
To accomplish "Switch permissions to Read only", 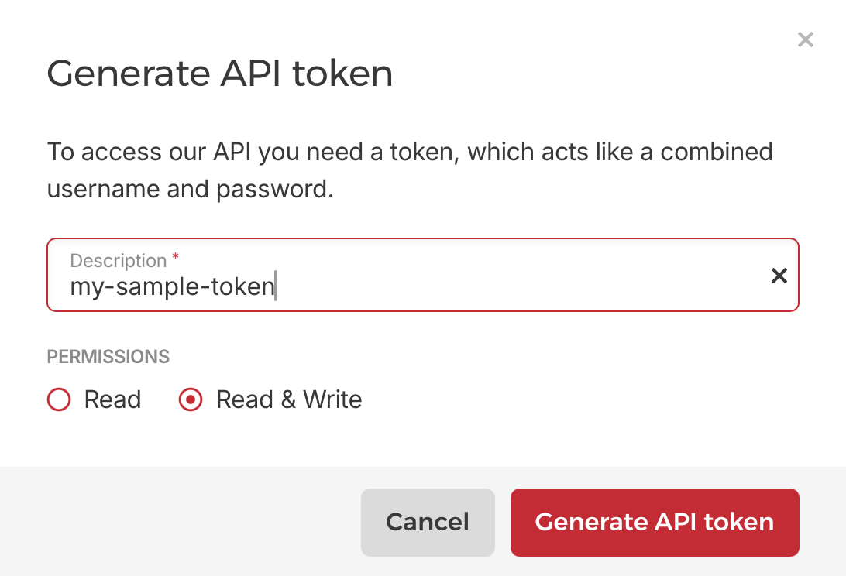I will tap(58, 399).
